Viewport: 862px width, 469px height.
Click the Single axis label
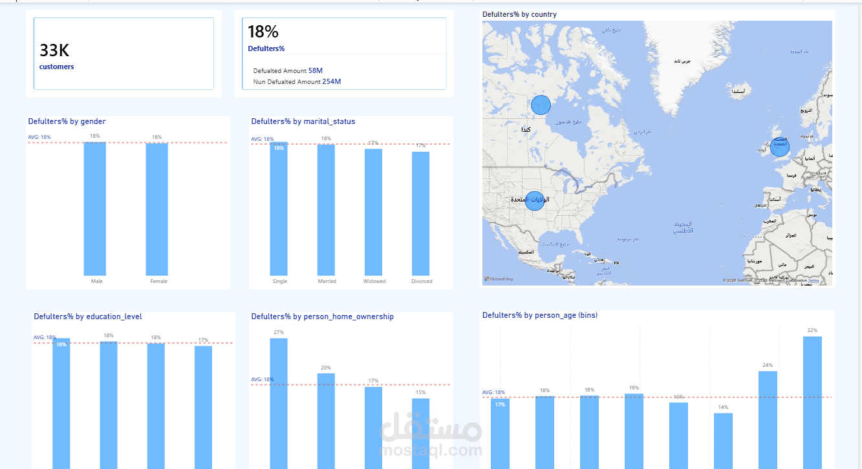pos(280,281)
